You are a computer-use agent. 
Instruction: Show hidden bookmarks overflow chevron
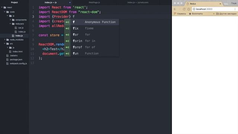(x=214, y=14)
